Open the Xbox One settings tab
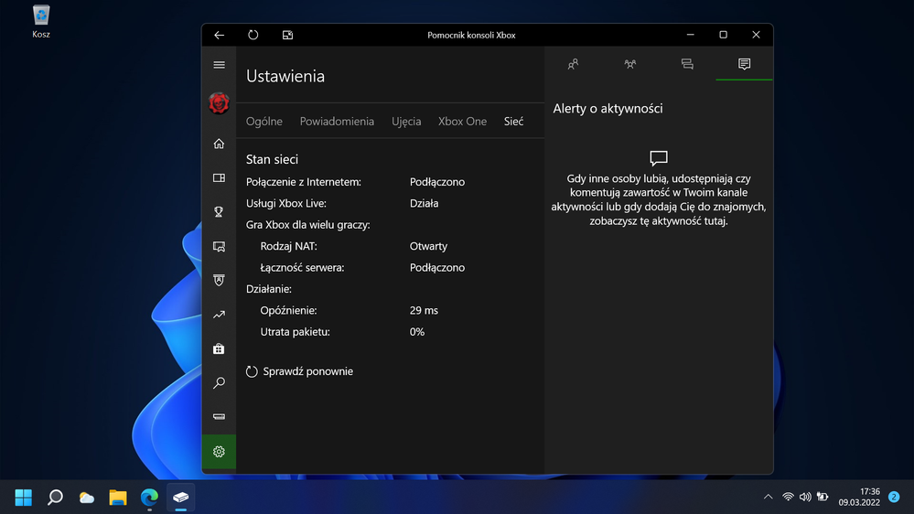 (462, 122)
